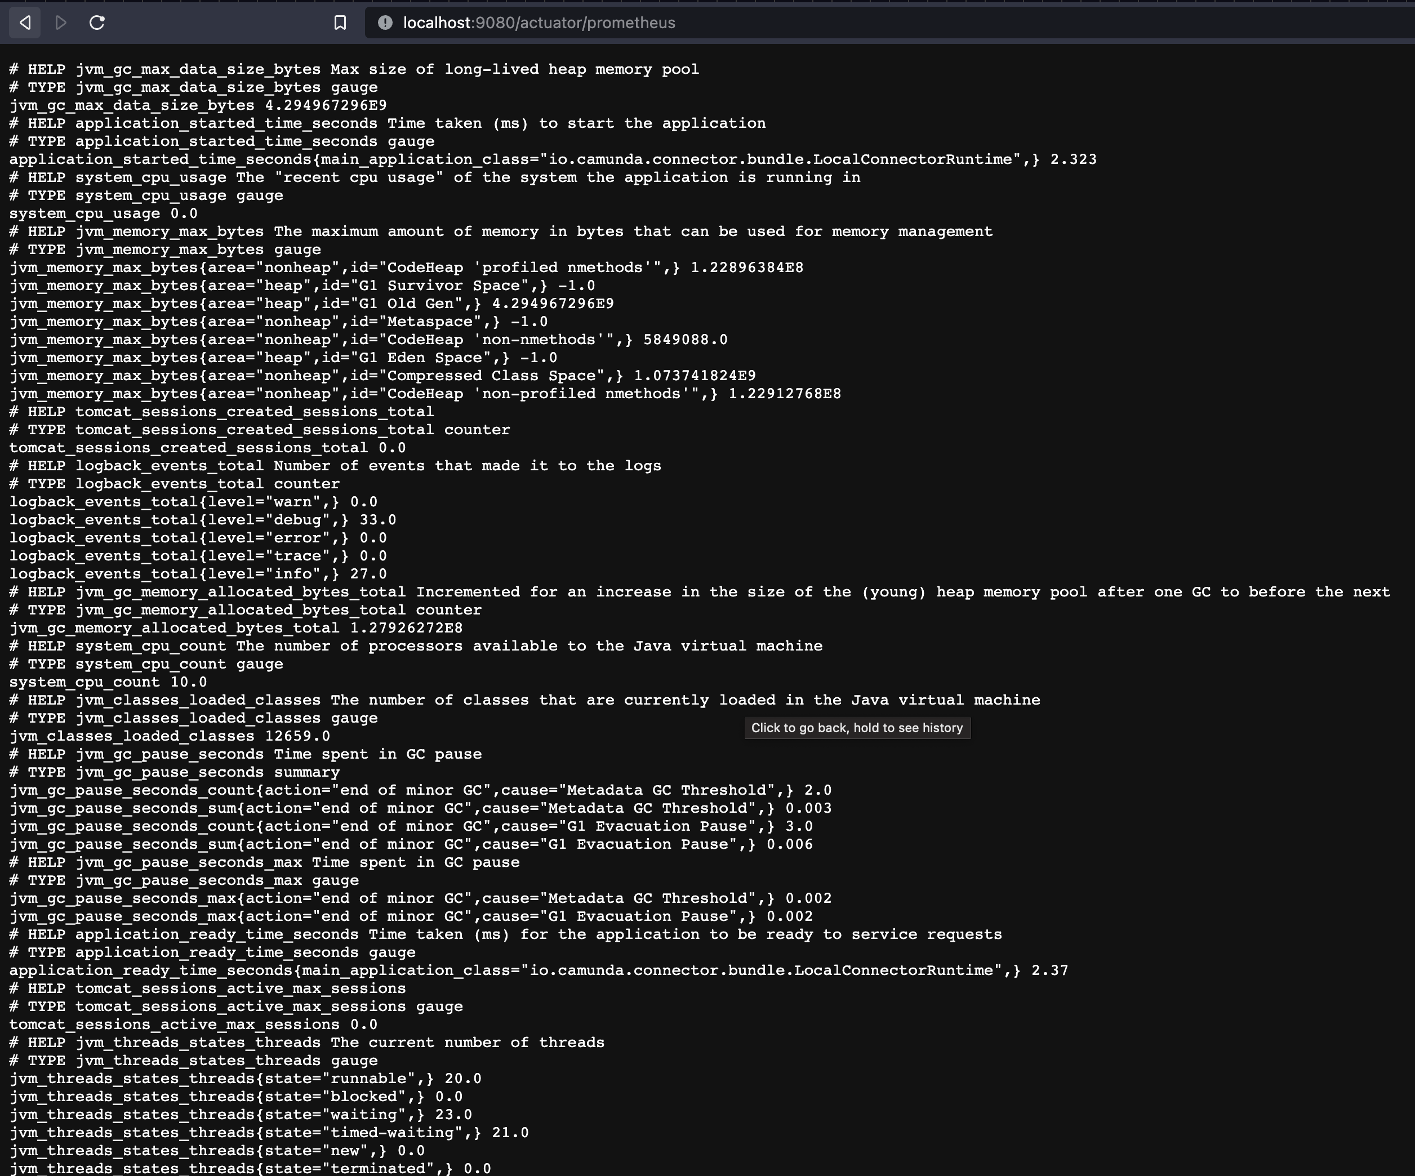Click the 'Click to go back' history tooltip
The width and height of the screenshot is (1415, 1176).
pyautogui.click(x=856, y=728)
